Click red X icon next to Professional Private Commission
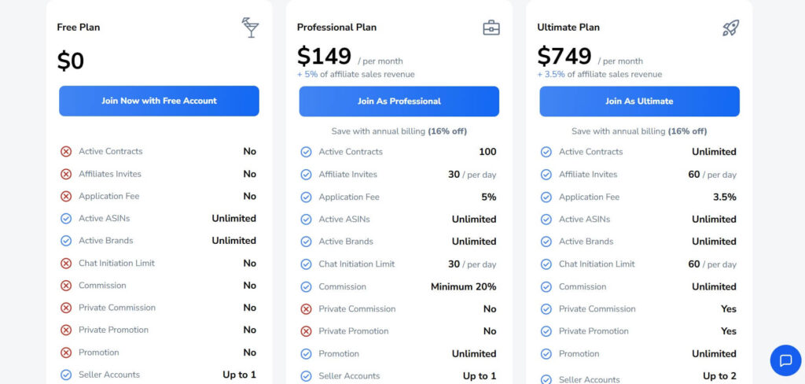This screenshot has height=384, width=805. tap(306, 309)
